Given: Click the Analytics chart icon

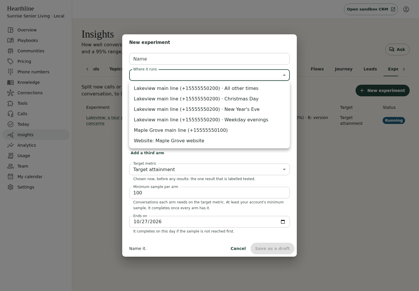Looking at the screenshot, I should point(10,145).
